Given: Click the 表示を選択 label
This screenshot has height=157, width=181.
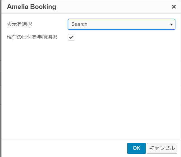Looking at the screenshot, I should [19, 24].
